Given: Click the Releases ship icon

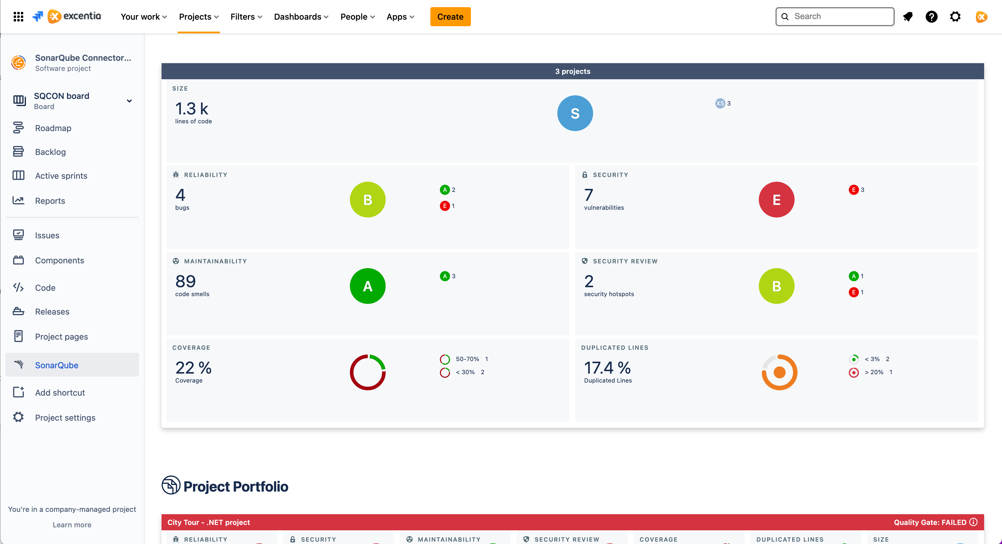Looking at the screenshot, I should coord(18,311).
